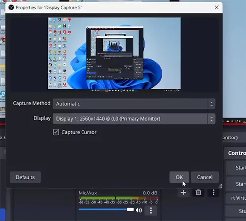Open Mic/Aux three-dot options menu
Screen dimensions: 246x221
tap(151, 210)
